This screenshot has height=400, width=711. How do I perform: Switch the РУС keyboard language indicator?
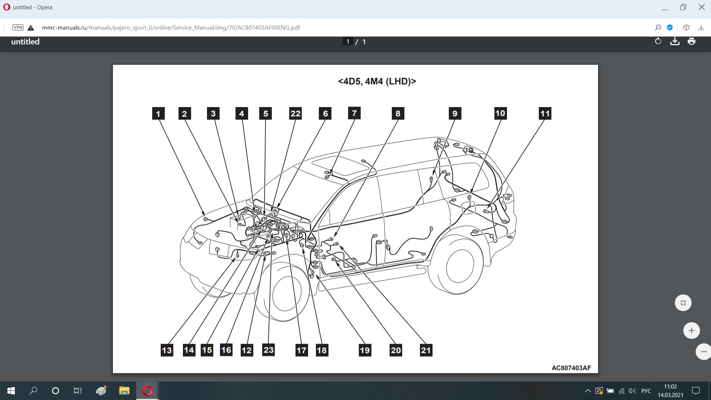646,391
